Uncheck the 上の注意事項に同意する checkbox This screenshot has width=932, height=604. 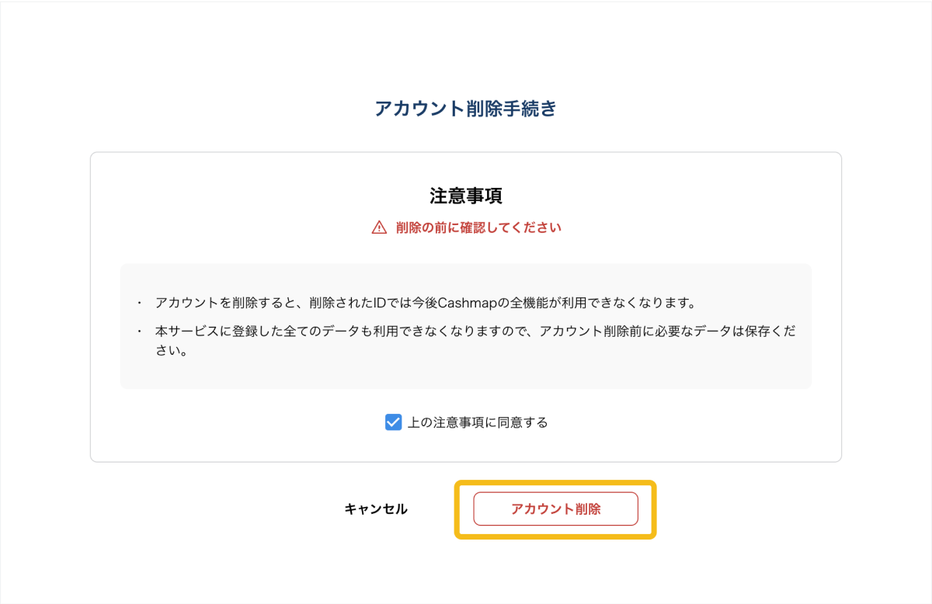coord(393,422)
